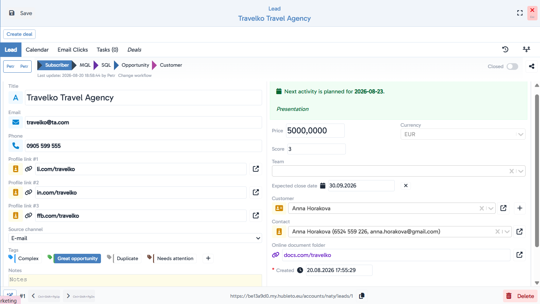The image size is (540, 304).
Task: Open the Contact record external link
Action: tap(519, 232)
